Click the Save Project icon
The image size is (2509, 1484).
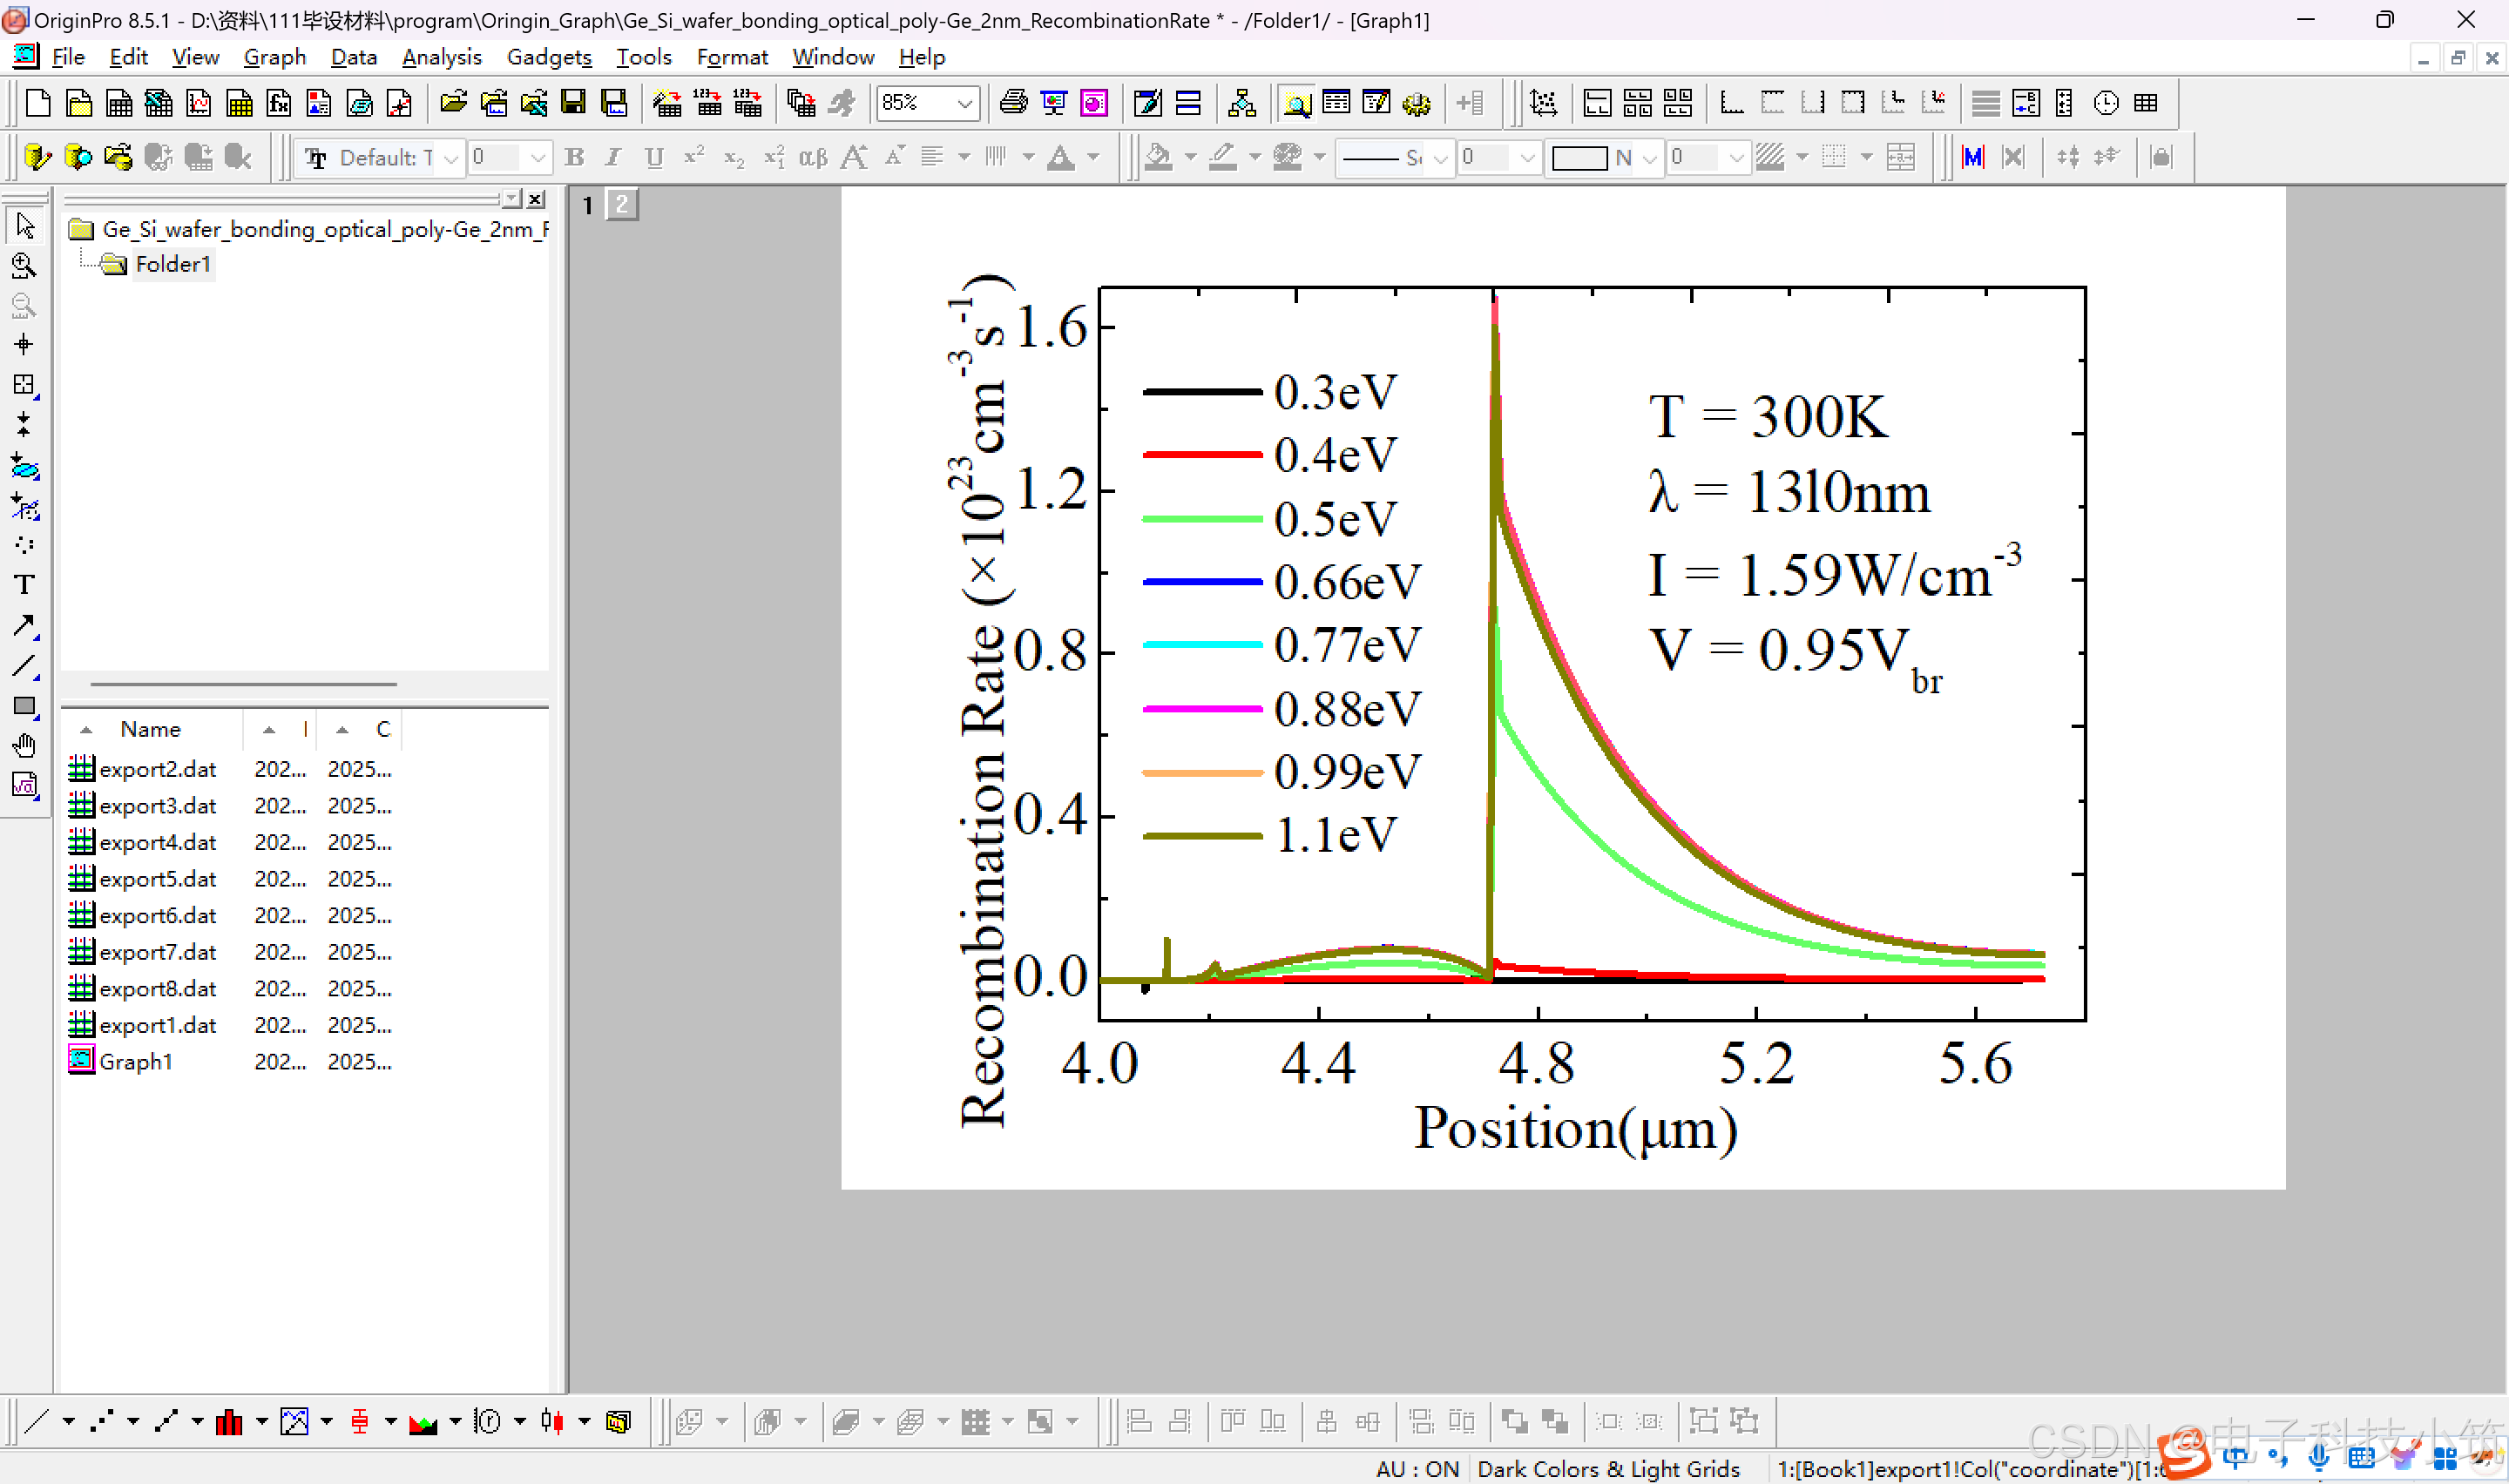pos(573,103)
